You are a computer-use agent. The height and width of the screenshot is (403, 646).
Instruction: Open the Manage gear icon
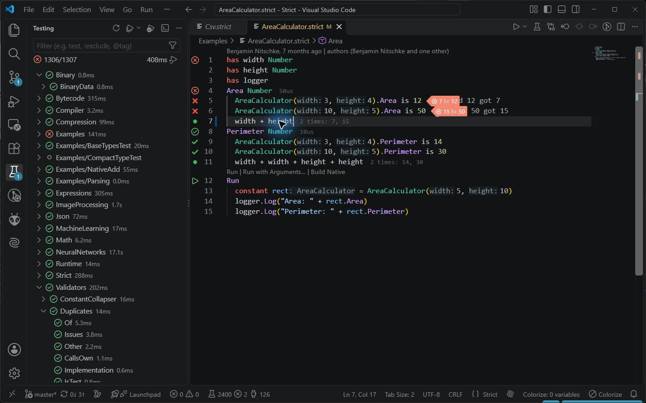click(14, 373)
